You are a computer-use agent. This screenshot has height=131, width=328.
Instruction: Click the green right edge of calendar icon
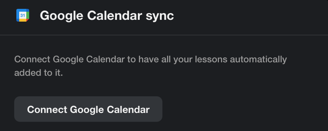coord(28,15)
